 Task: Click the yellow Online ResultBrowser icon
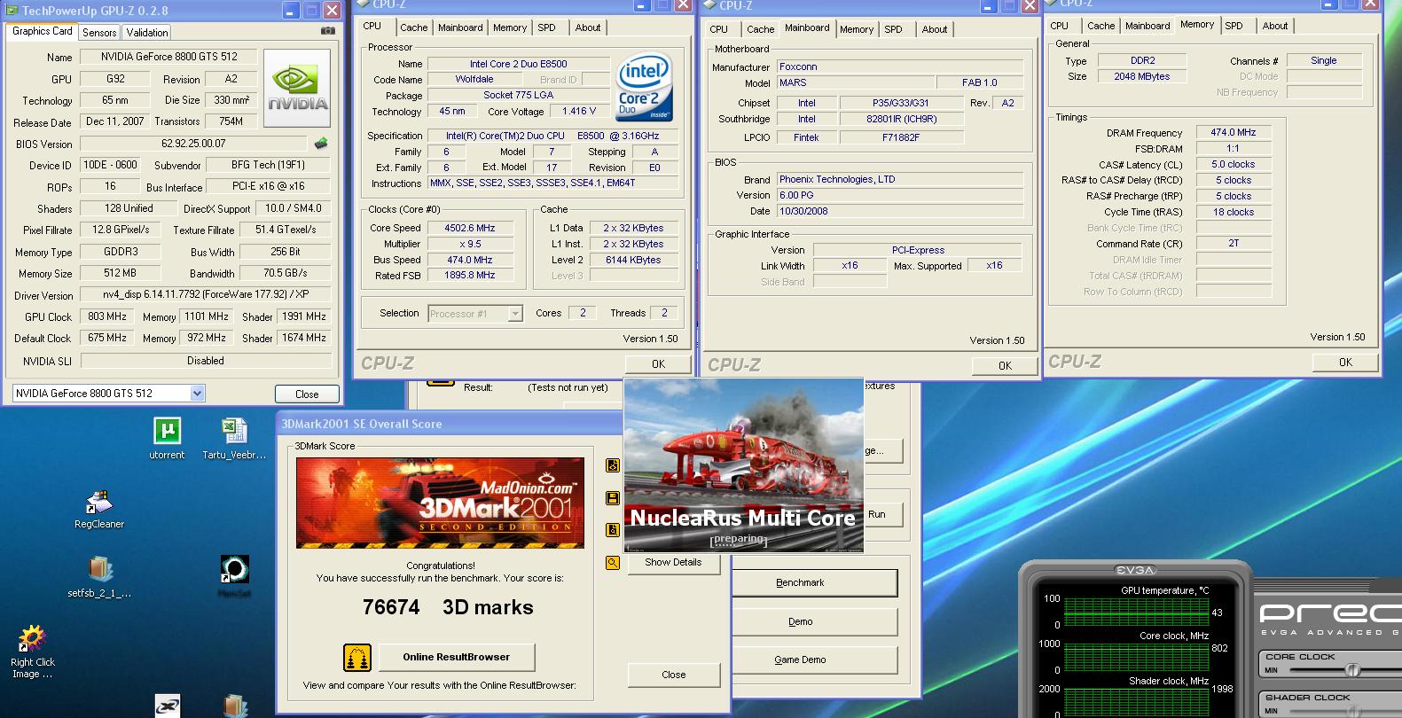point(357,657)
